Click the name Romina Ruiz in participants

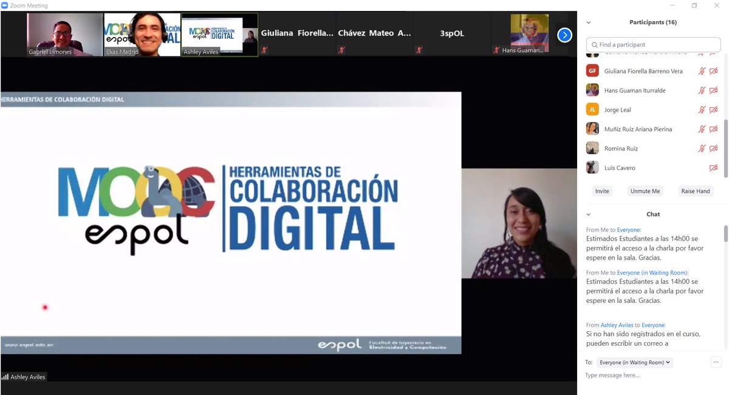click(x=621, y=149)
